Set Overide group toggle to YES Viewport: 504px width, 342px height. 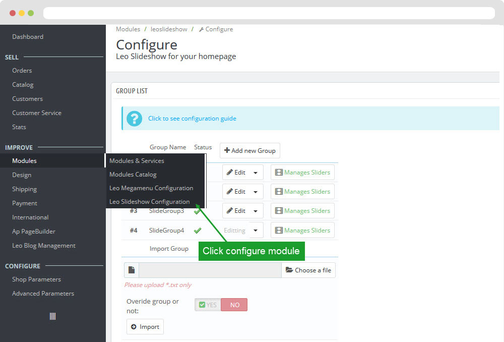point(208,305)
